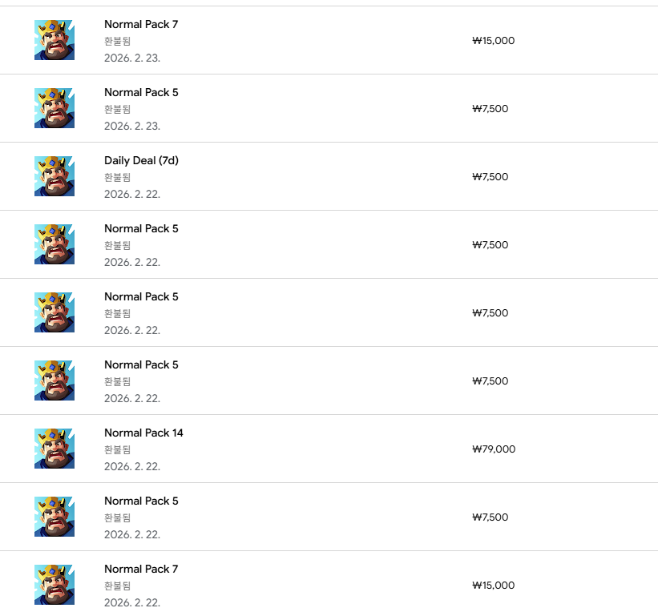Click ₩15,000 price of February 22 Normal Pack 7
Screen dimensions: 658x616
point(494,586)
